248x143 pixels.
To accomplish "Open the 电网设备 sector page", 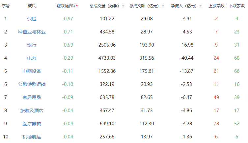I will tap(32, 71).
